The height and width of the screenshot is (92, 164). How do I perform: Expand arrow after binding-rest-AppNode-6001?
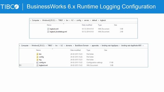click(x=143, y=45)
